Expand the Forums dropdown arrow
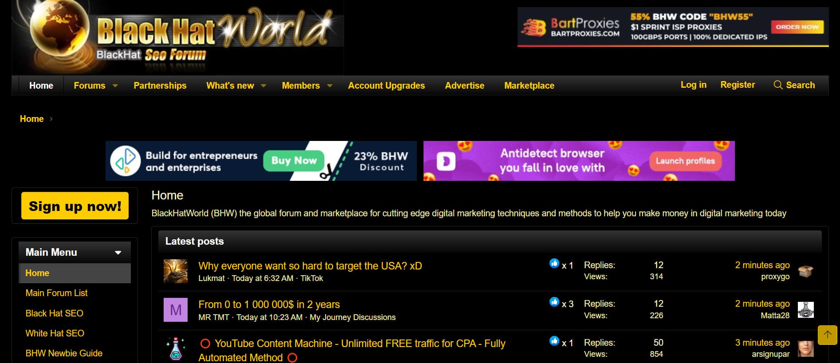Viewport: 840px width, 363px height. (115, 86)
